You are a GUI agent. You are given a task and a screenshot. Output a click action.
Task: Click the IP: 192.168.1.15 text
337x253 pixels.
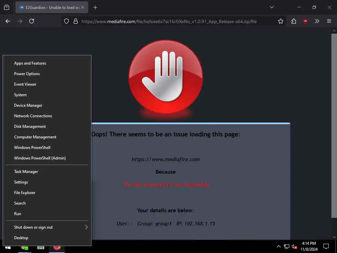pos(195,224)
